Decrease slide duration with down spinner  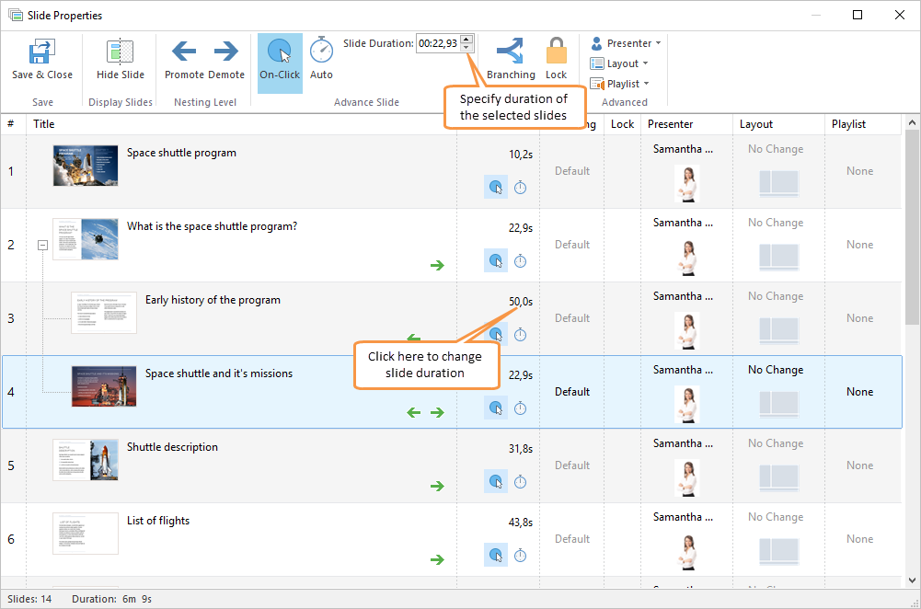point(466,48)
